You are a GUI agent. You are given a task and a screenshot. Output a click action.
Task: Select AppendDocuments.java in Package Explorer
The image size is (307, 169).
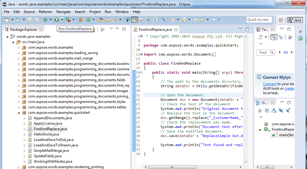(53, 118)
